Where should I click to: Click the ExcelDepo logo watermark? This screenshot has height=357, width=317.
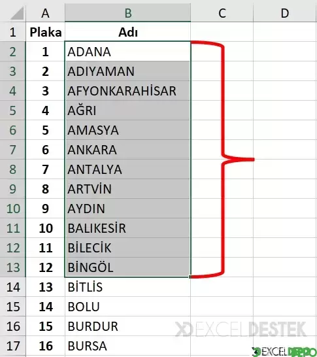click(284, 352)
